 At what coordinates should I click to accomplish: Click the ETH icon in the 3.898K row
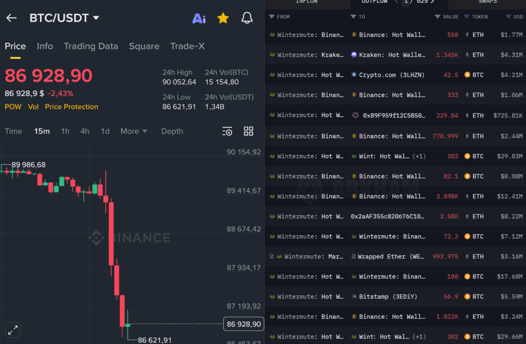(467, 196)
